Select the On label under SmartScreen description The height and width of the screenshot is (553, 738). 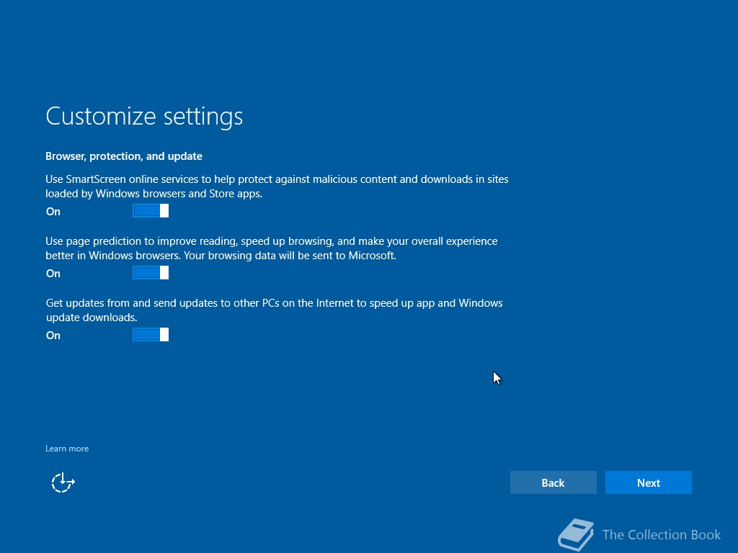[53, 212]
